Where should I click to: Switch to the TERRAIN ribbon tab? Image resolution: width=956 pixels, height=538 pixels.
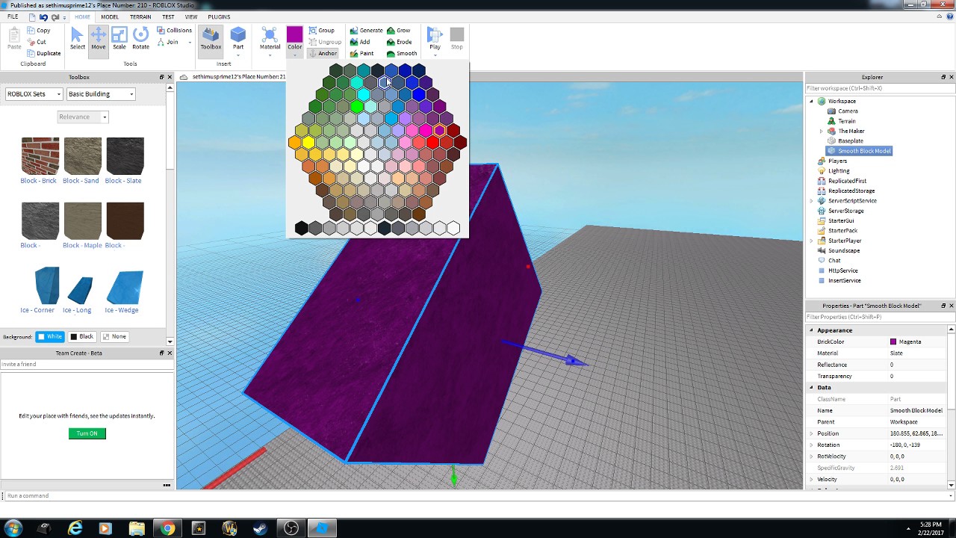[140, 16]
